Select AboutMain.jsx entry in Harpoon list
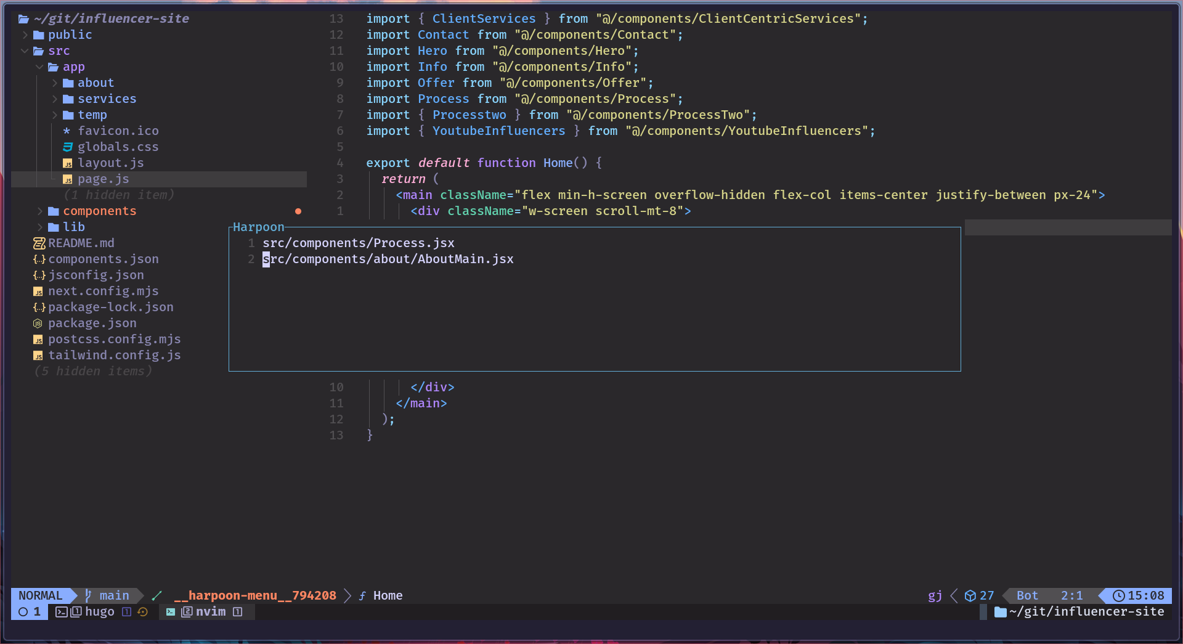1183x644 pixels. coord(388,259)
